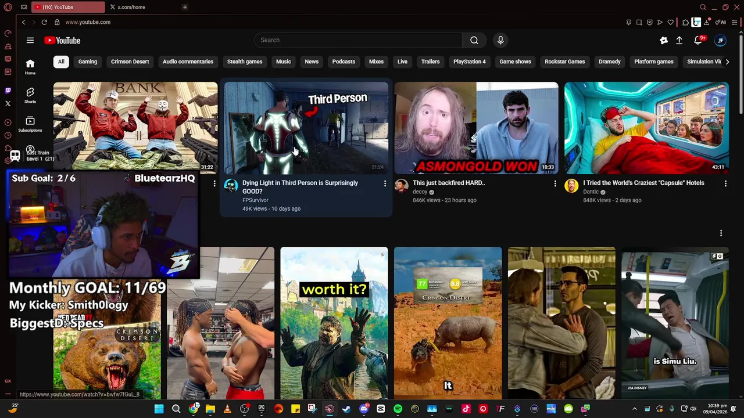The width and height of the screenshot is (744, 418).
Task: Open Spotify from the taskbar
Action: (398, 409)
